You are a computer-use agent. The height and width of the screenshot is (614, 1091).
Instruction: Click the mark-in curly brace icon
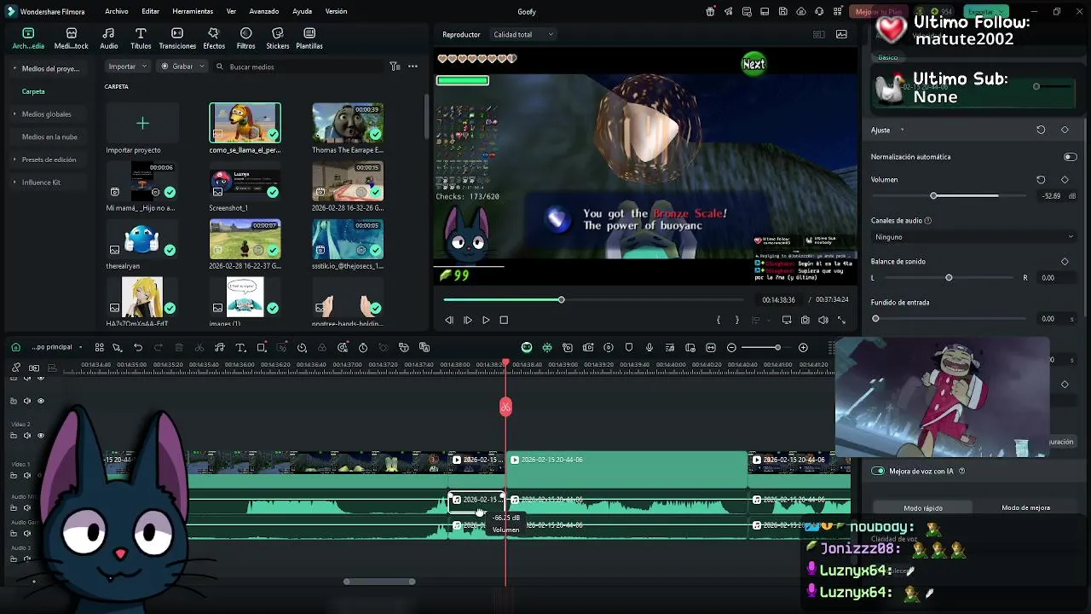(719, 320)
